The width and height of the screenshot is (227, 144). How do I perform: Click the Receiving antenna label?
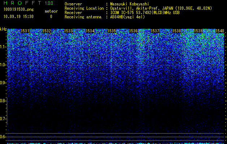click(83, 17)
